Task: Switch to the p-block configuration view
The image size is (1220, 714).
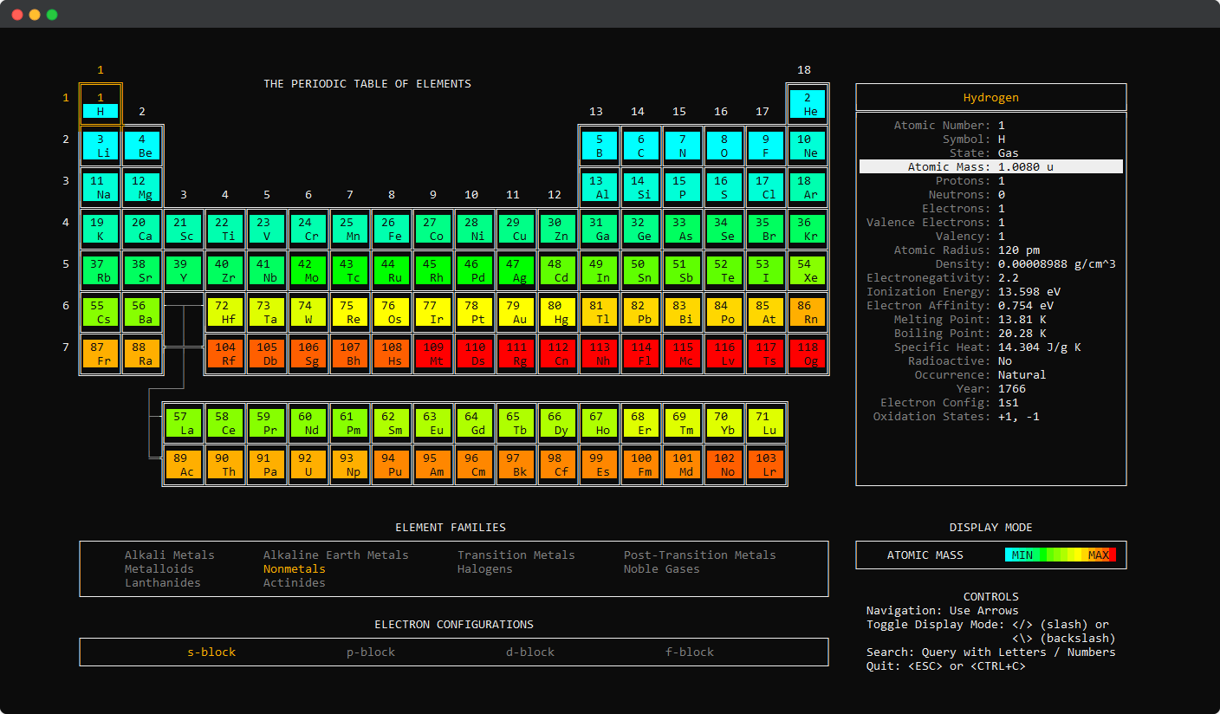Action: pos(370,652)
